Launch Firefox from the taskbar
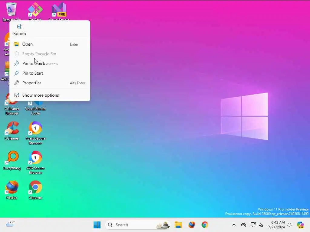The width and height of the screenshot is (310, 232). tap(191, 225)
